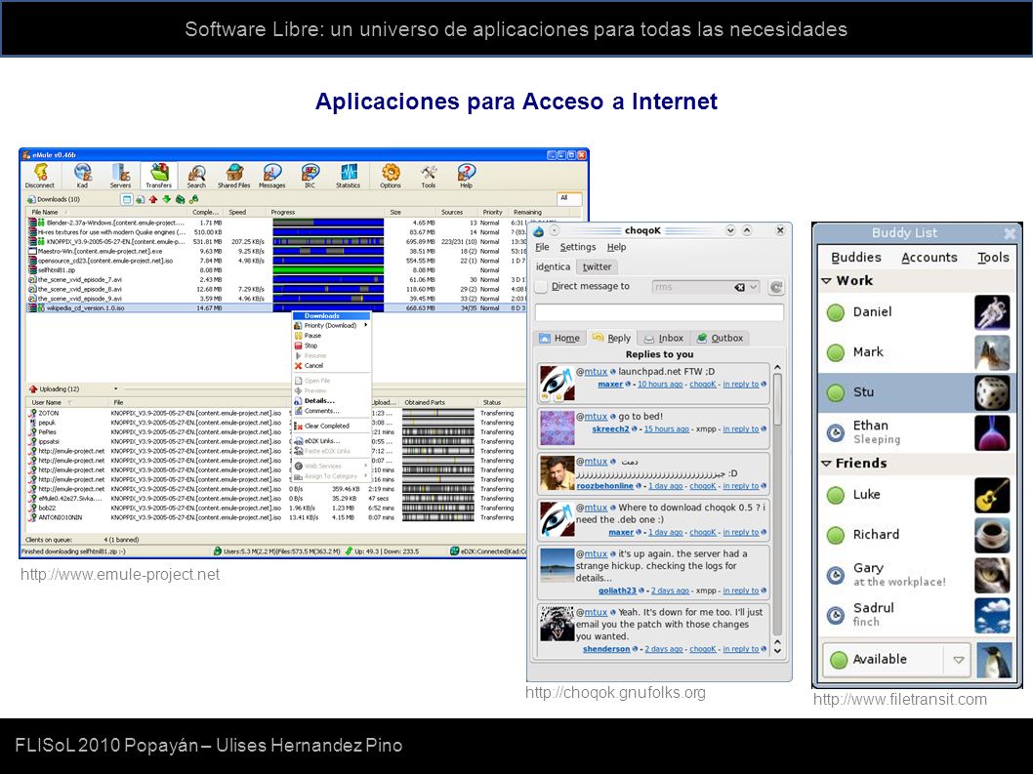The image size is (1033, 774).
Task: Open the Available status dropdown
Action: tap(959, 660)
